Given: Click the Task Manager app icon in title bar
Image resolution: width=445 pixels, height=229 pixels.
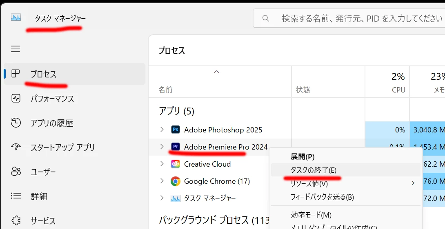Looking at the screenshot, I should coord(16,18).
